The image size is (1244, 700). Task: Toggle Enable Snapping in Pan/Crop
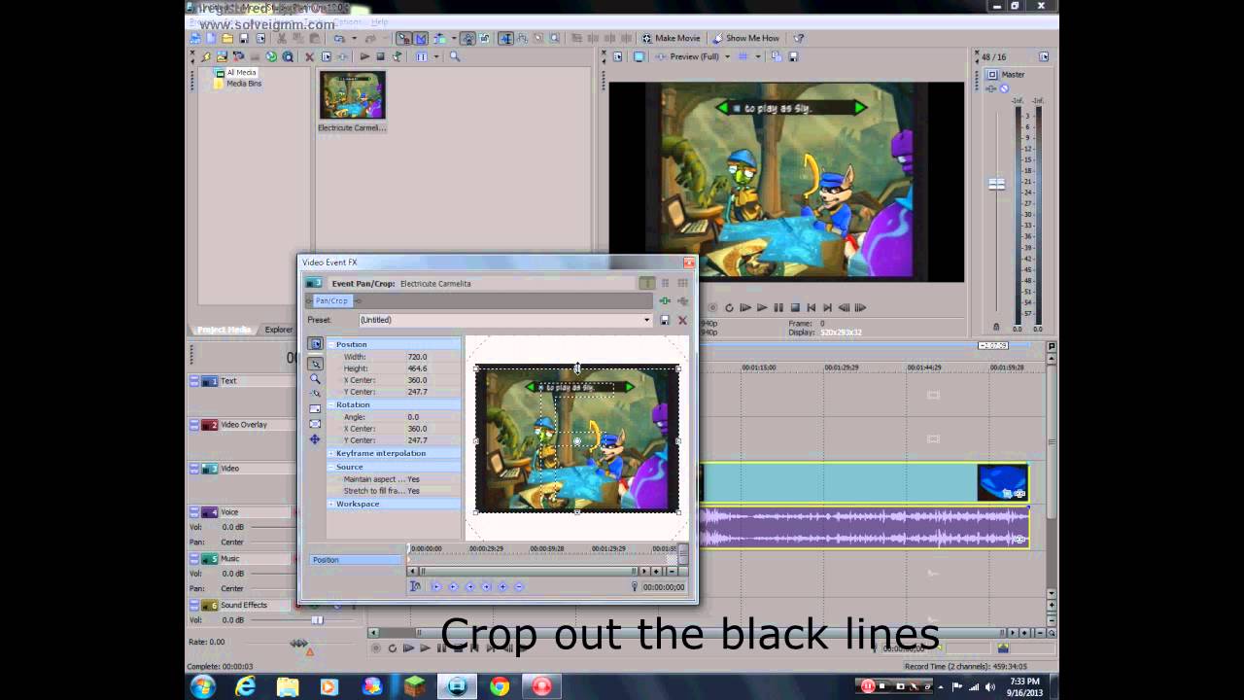click(315, 394)
